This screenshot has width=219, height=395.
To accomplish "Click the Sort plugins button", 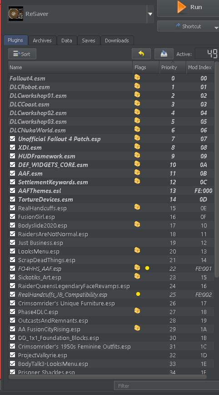I will 22,54.
